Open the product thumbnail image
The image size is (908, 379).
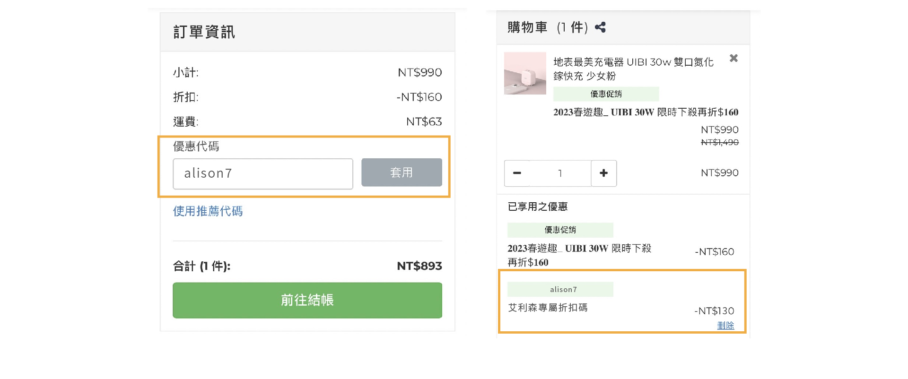coord(525,73)
